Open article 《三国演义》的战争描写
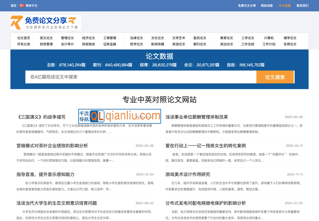Screen dimensions: 319x221 pyautogui.click(x=41, y=117)
